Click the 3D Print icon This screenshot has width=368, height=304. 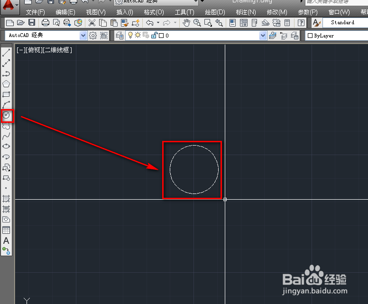click(78, 23)
